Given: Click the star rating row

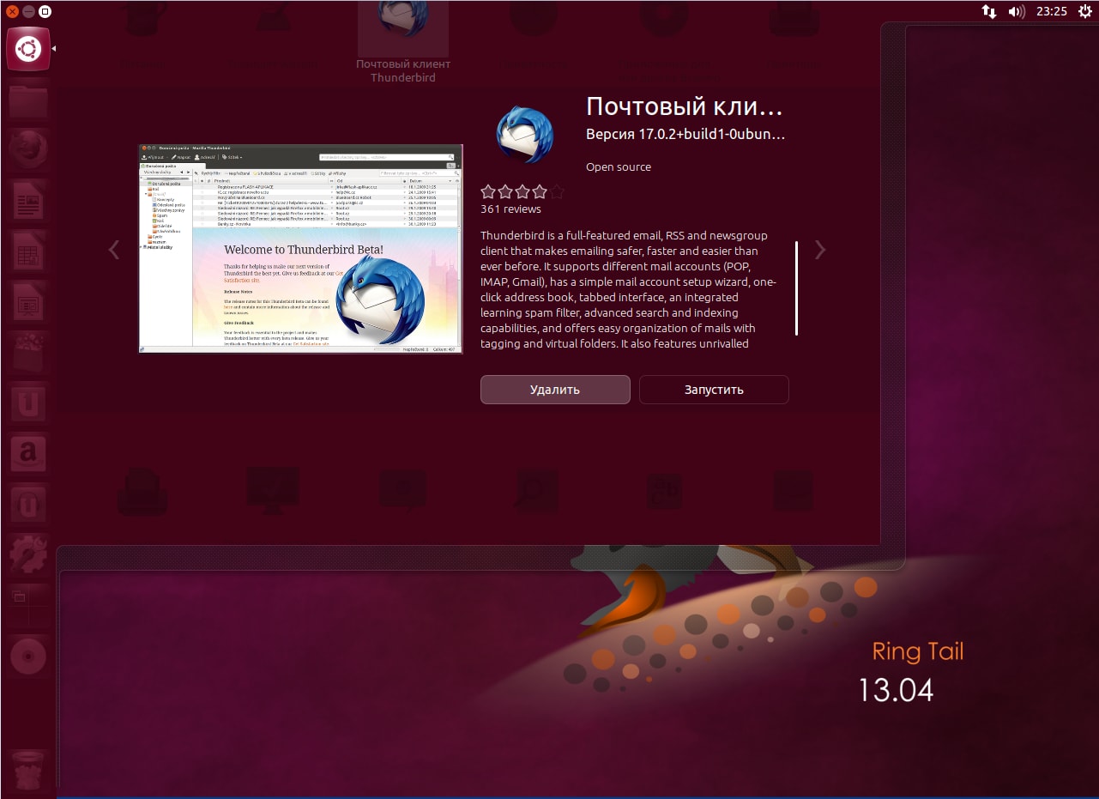Looking at the screenshot, I should pyautogui.click(x=522, y=191).
